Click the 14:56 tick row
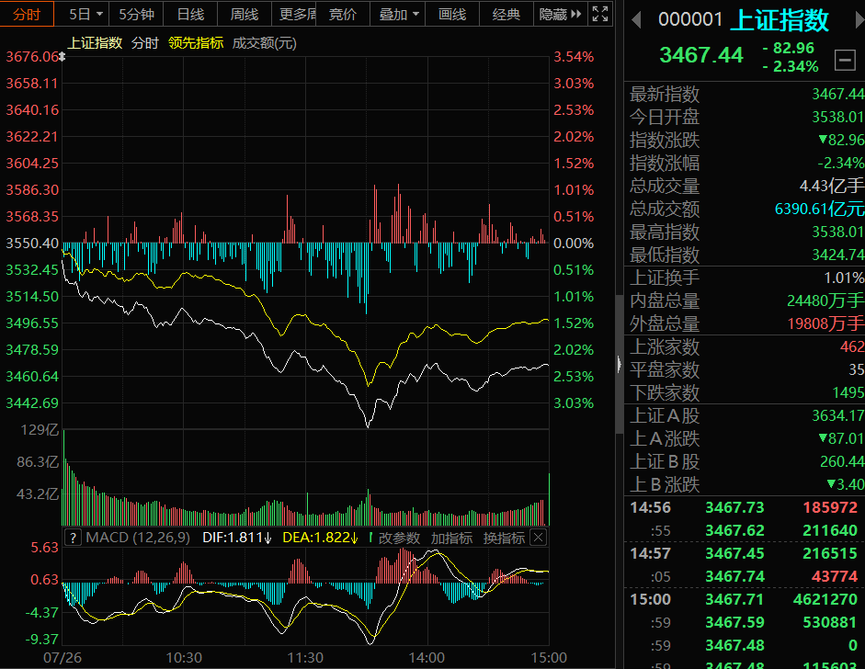865x669 pixels. pyautogui.click(x=745, y=508)
